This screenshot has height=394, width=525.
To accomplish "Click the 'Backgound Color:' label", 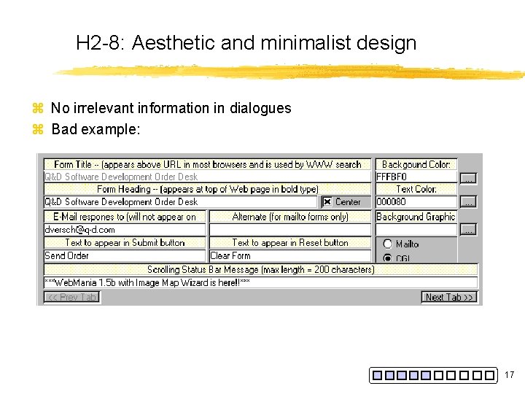I will pos(416,164).
